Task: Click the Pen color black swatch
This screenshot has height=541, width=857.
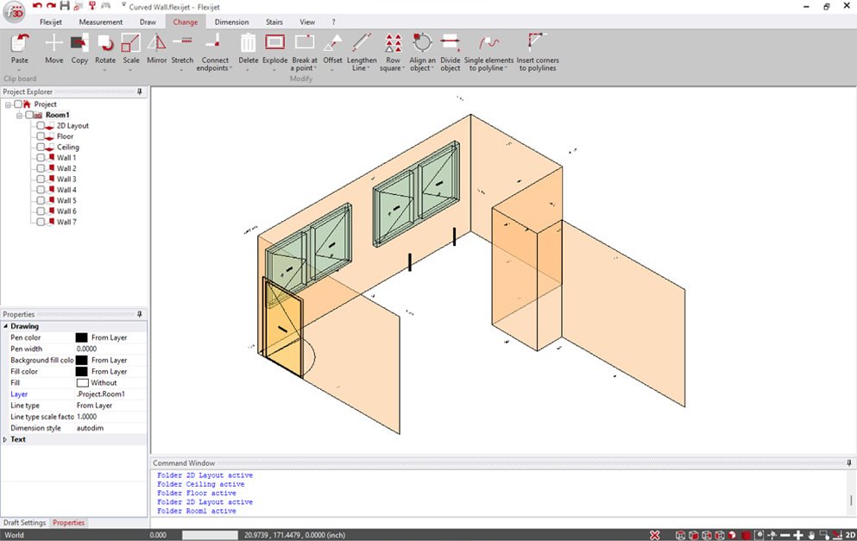Action: (84, 337)
